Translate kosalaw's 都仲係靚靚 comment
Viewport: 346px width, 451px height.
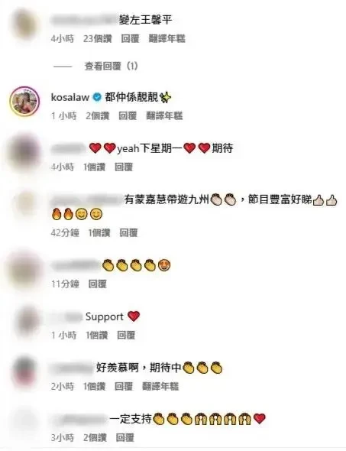tap(164, 116)
